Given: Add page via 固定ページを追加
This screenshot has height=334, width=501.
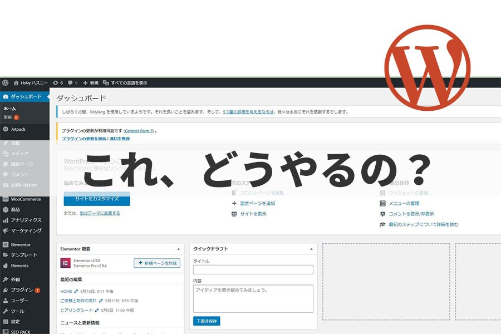Looking at the screenshot, I should tap(258, 203).
